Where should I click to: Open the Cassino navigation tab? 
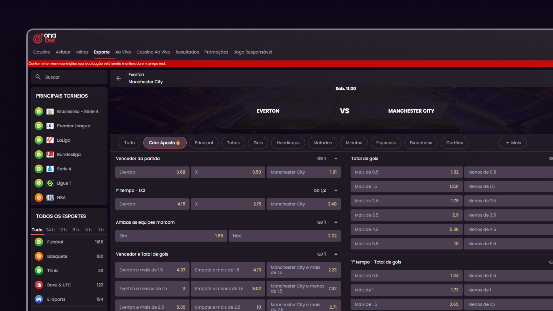41,52
